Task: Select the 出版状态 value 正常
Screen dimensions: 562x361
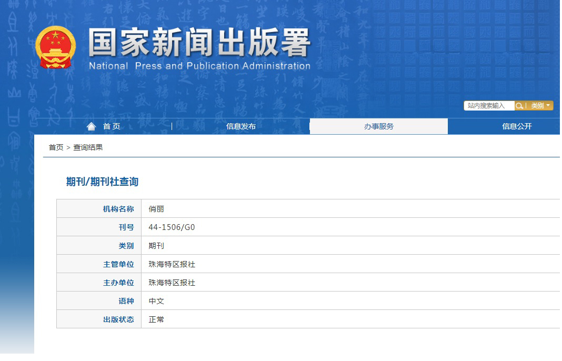Action: point(156,319)
